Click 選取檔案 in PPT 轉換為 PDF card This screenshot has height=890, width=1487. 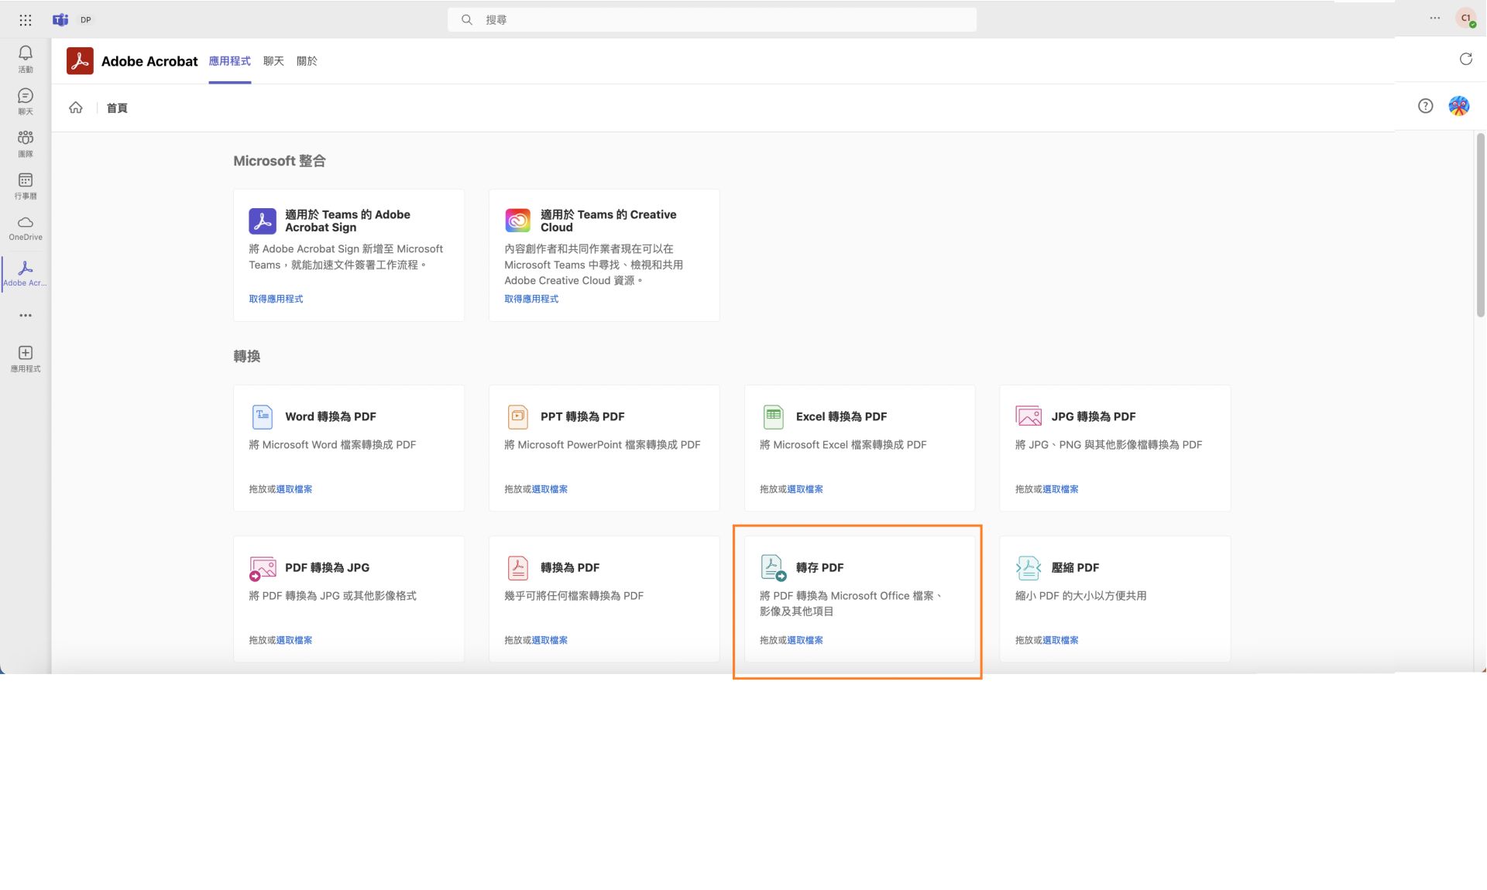coord(550,489)
